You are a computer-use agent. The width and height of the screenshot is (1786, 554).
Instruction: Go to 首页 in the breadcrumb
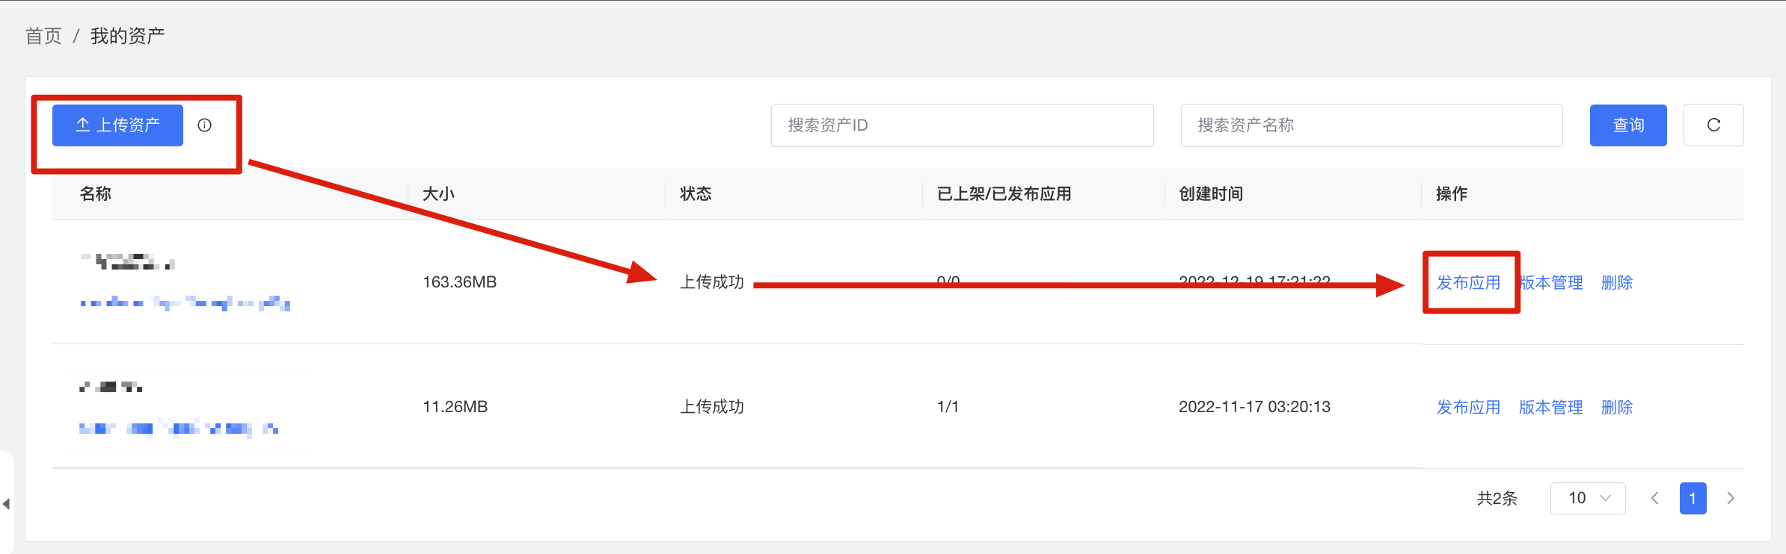pyautogui.click(x=43, y=36)
